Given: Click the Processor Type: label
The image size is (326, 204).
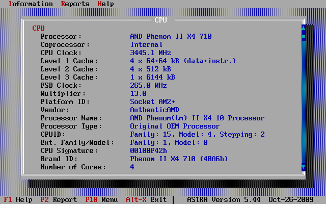Looking at the screenshot, I should 71,126.
